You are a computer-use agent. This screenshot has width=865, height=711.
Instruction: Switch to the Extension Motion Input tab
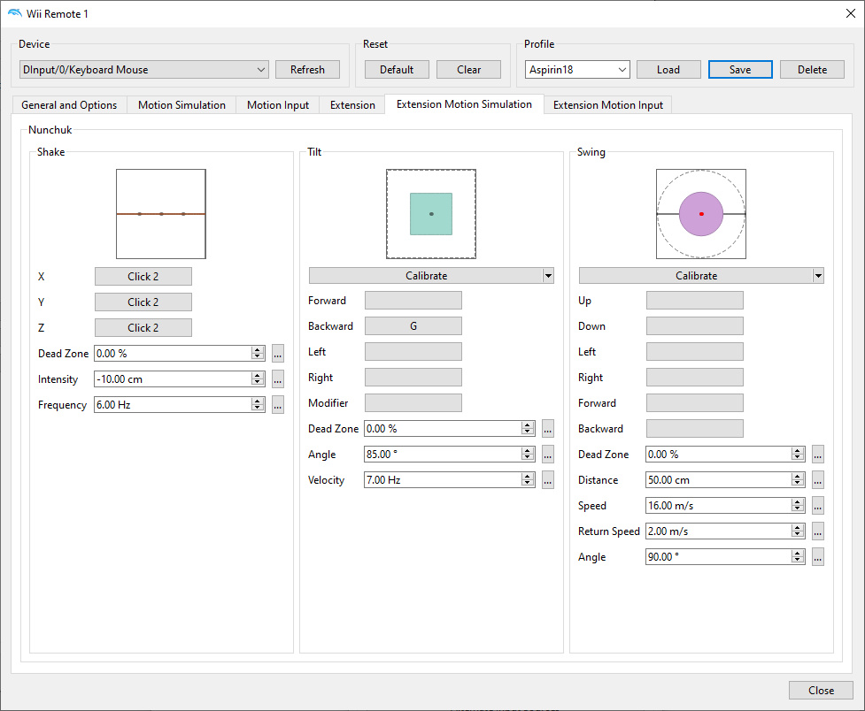pyautogui.click(x=608, y=104)
